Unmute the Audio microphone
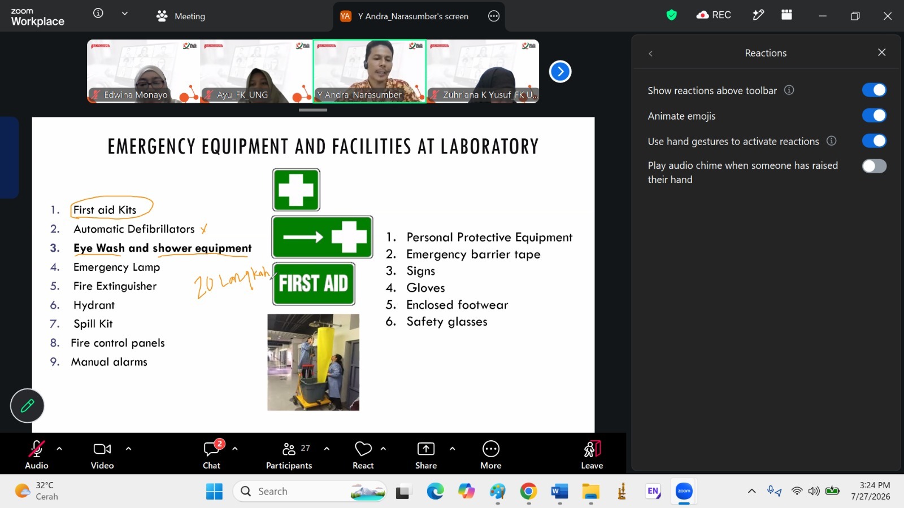 click(x=37, y=454)
